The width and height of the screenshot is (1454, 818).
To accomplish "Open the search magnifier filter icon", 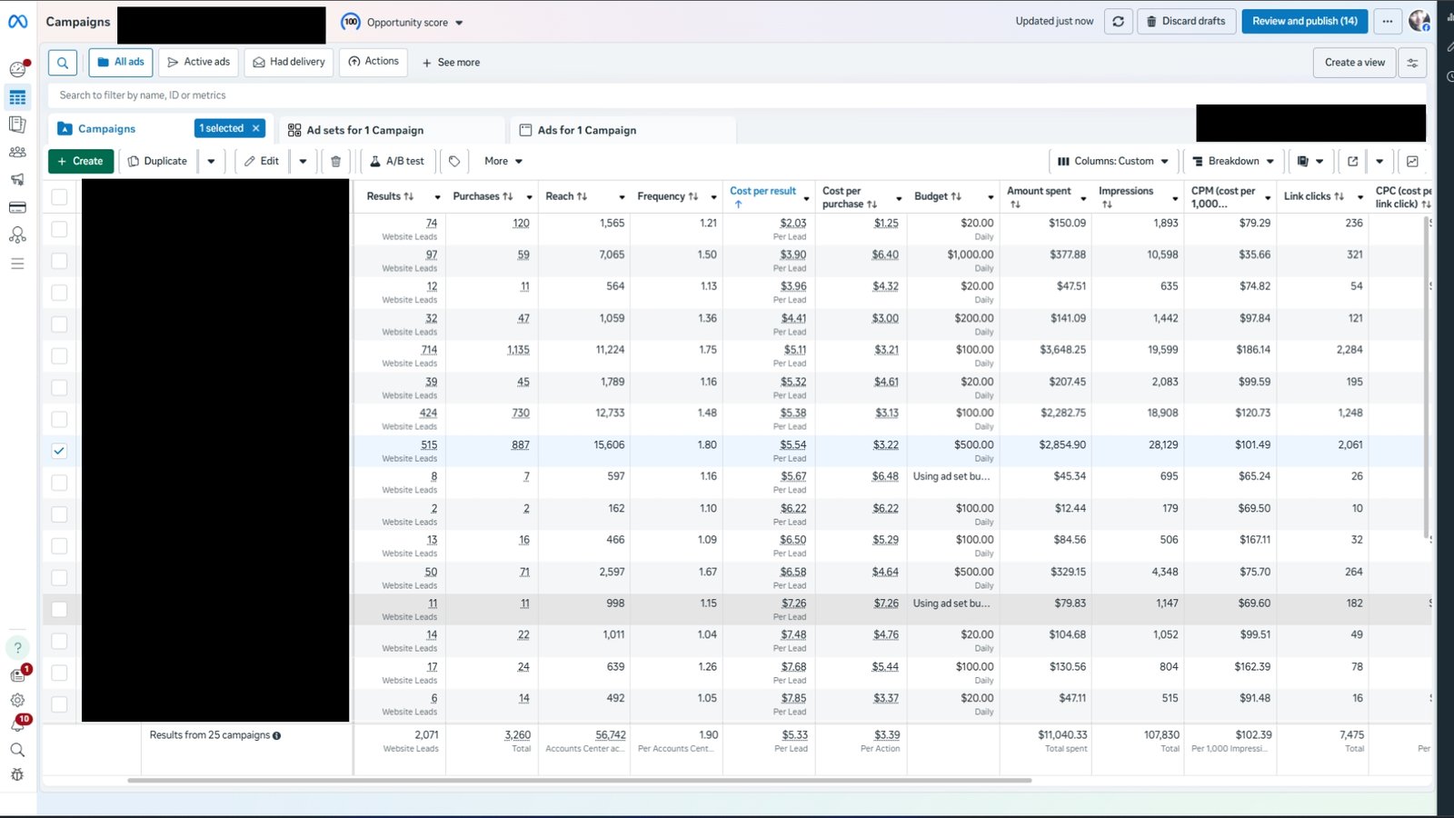I will [x=63, y=63].
